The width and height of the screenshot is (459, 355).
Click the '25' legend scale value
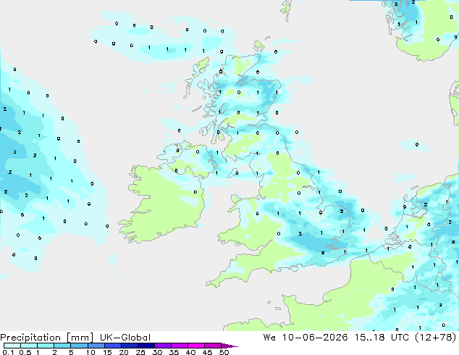[140, 352]
